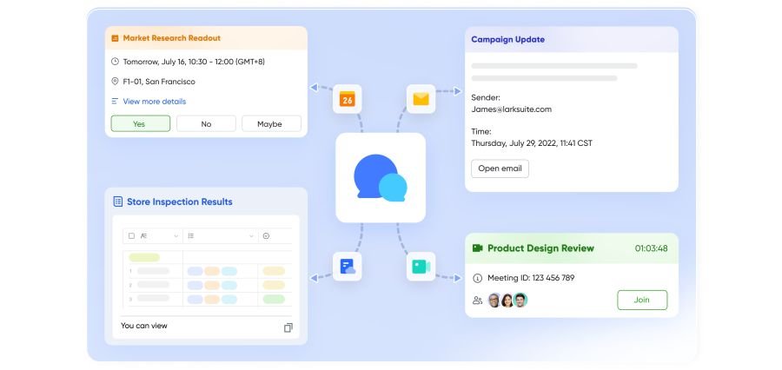782x370 pixels.
Task: Tick the checkbox in the table header
Action: pyautogui.click(x=131, y=235)
